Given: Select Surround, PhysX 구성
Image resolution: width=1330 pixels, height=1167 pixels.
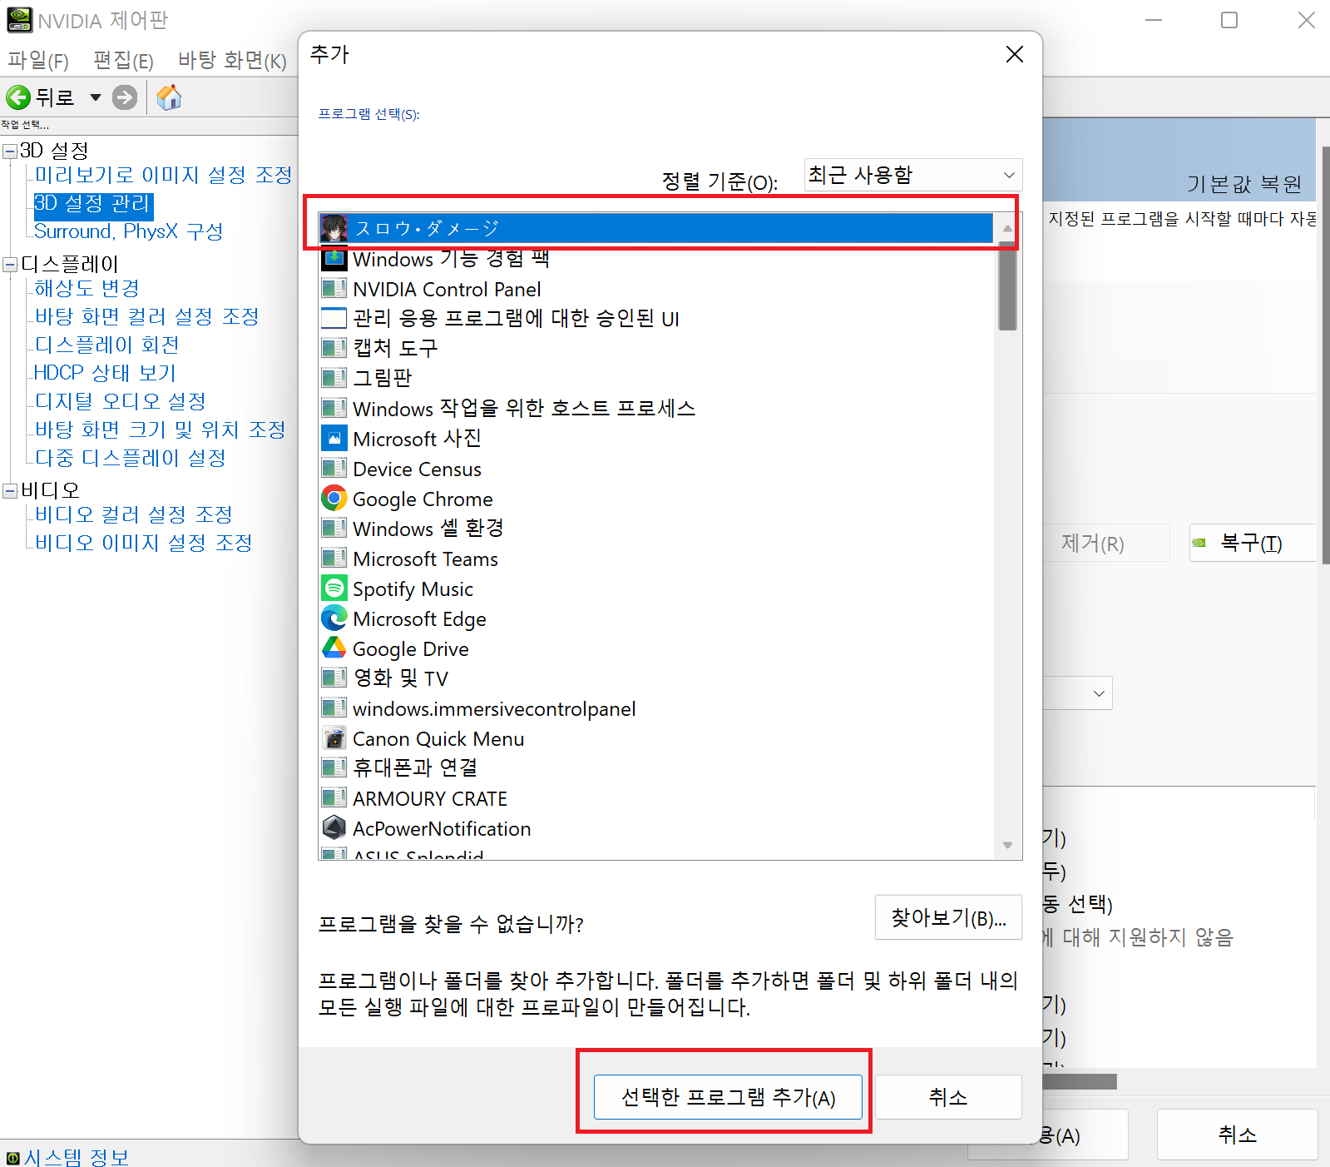Looking at the screenshot, I should tap(129, 231).
